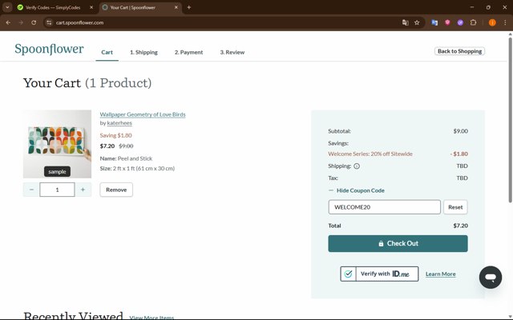Reload the cart page
This screenshot has height=320, width=513.
34,22
